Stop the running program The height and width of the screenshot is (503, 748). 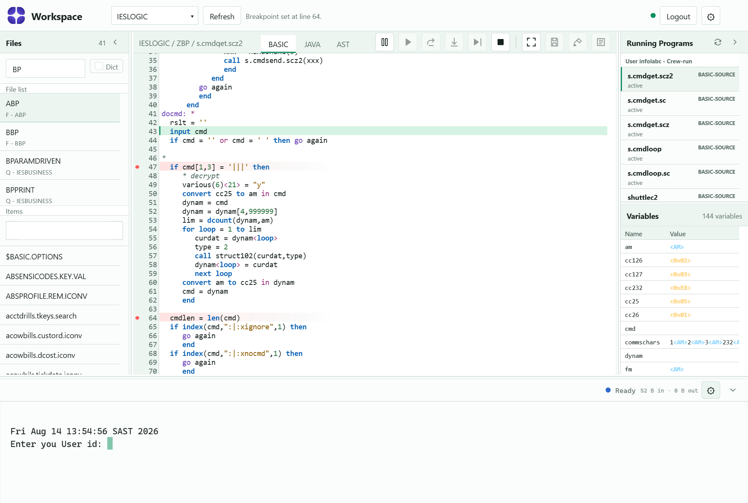tap(501, 42)
